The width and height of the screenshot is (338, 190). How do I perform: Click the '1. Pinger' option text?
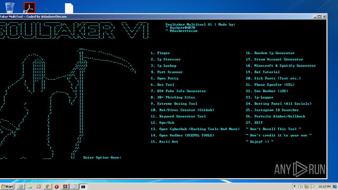click(160, 53)
